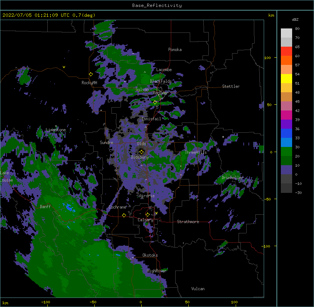Click the -50 tick on the bottom axis
Image resolution: width=314 pixels, height=307 pixels.
click(93, 302)
